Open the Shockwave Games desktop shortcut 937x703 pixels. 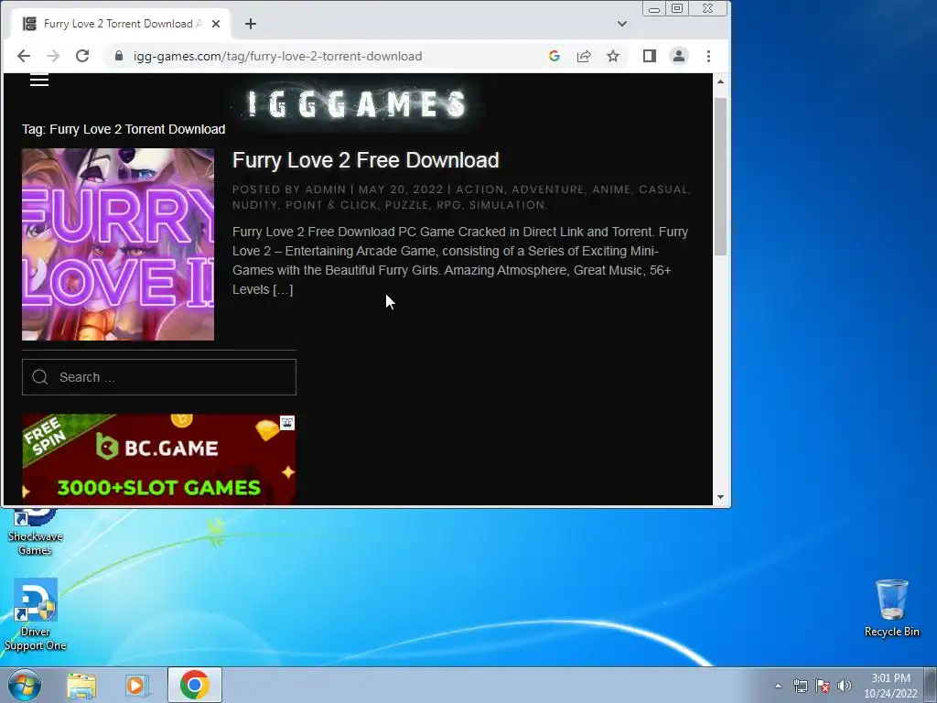pyautogui.click(x=35, y=531)
